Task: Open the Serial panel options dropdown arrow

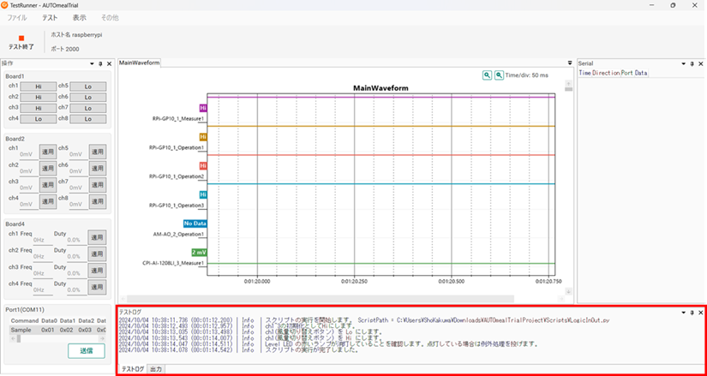Action: [x=684, y=63]
